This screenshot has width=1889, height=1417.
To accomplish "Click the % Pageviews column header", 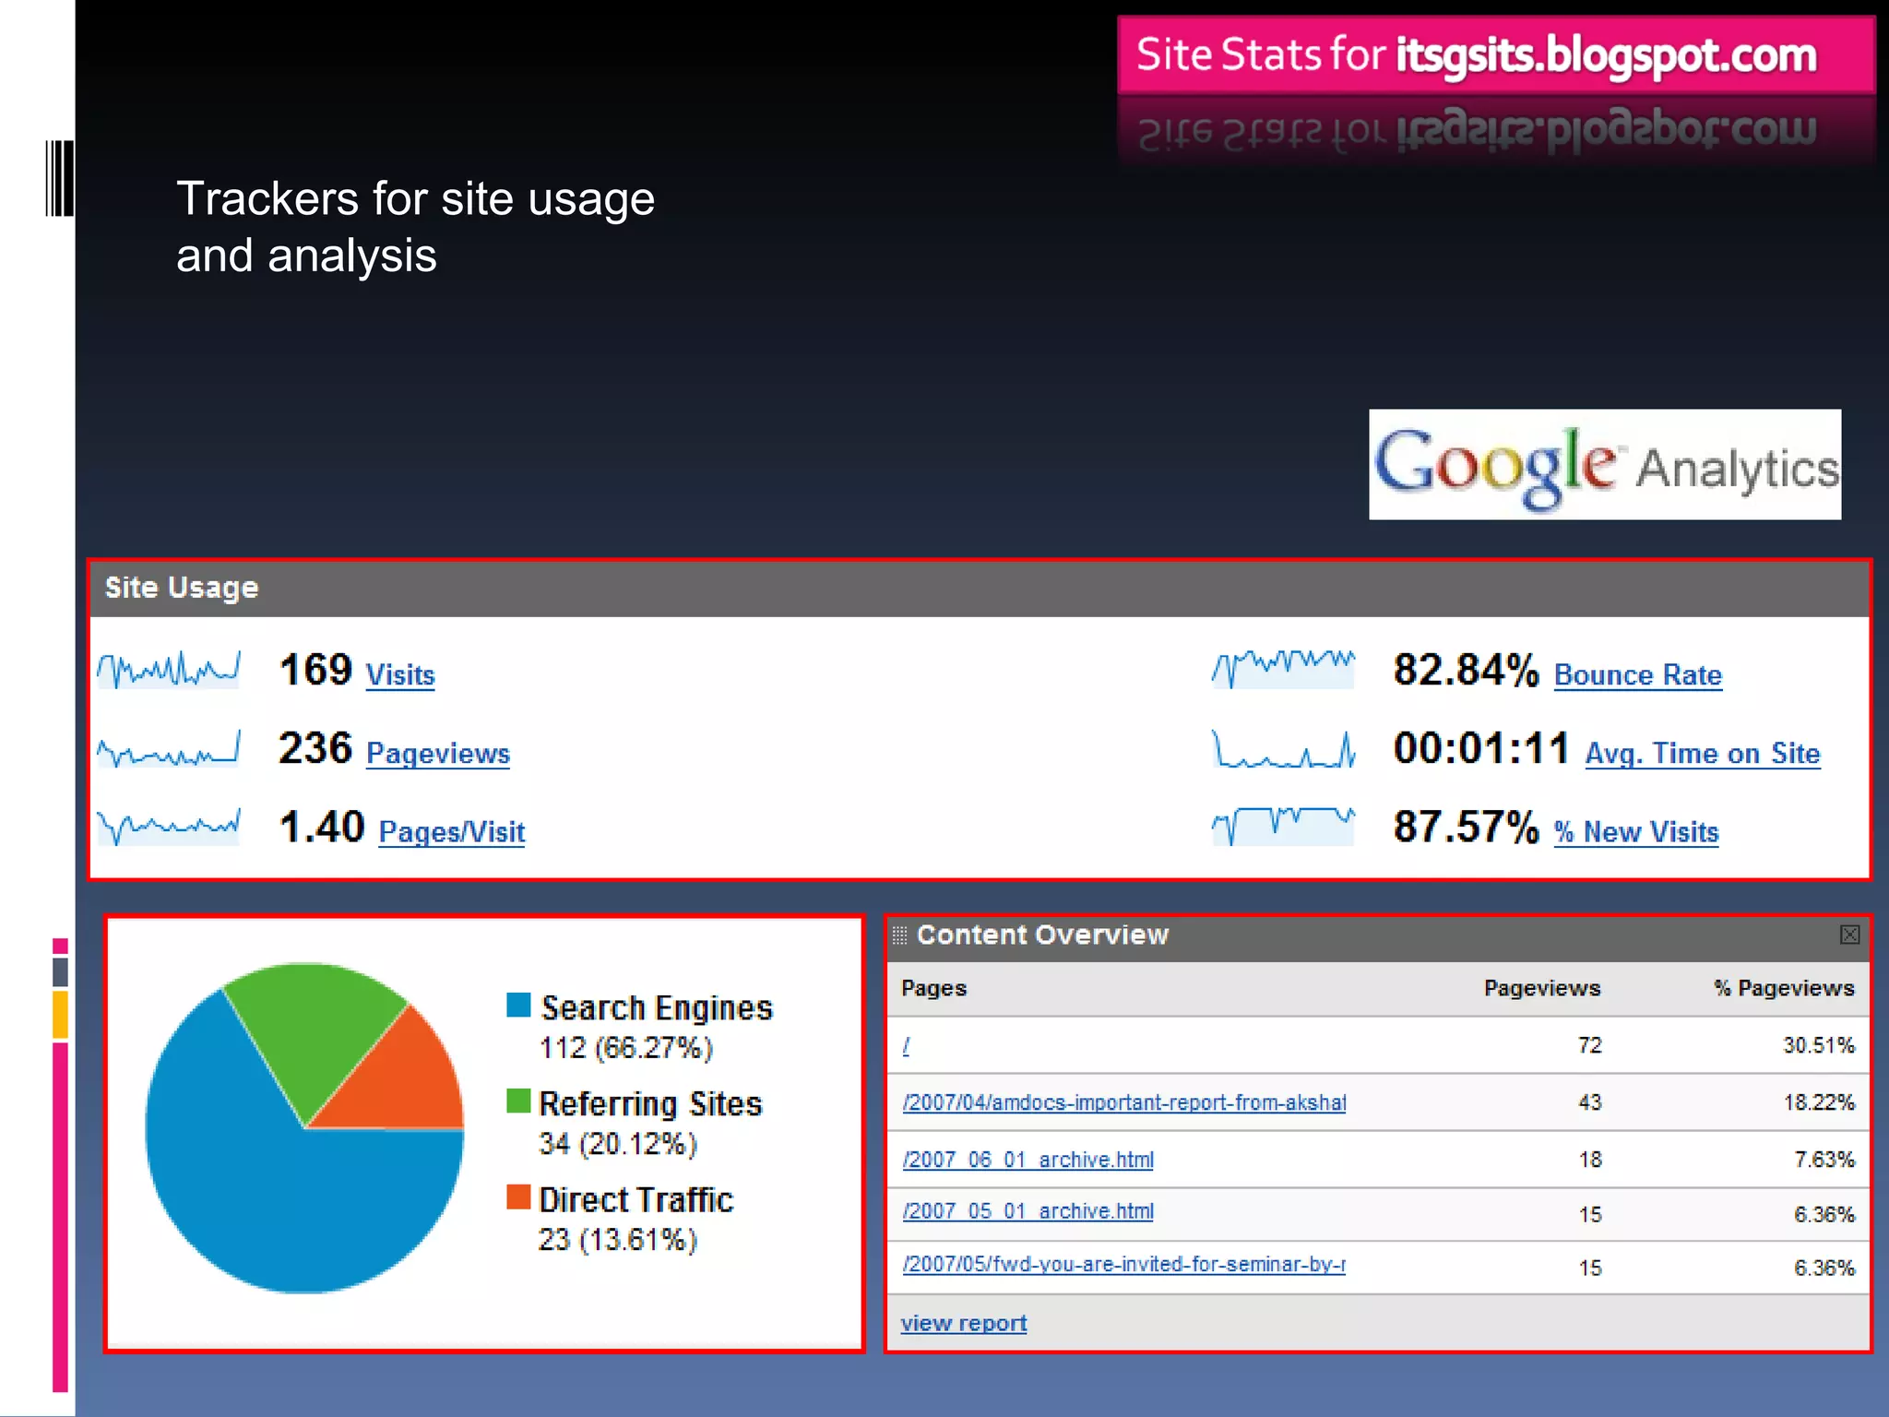I will (1784, 988).
